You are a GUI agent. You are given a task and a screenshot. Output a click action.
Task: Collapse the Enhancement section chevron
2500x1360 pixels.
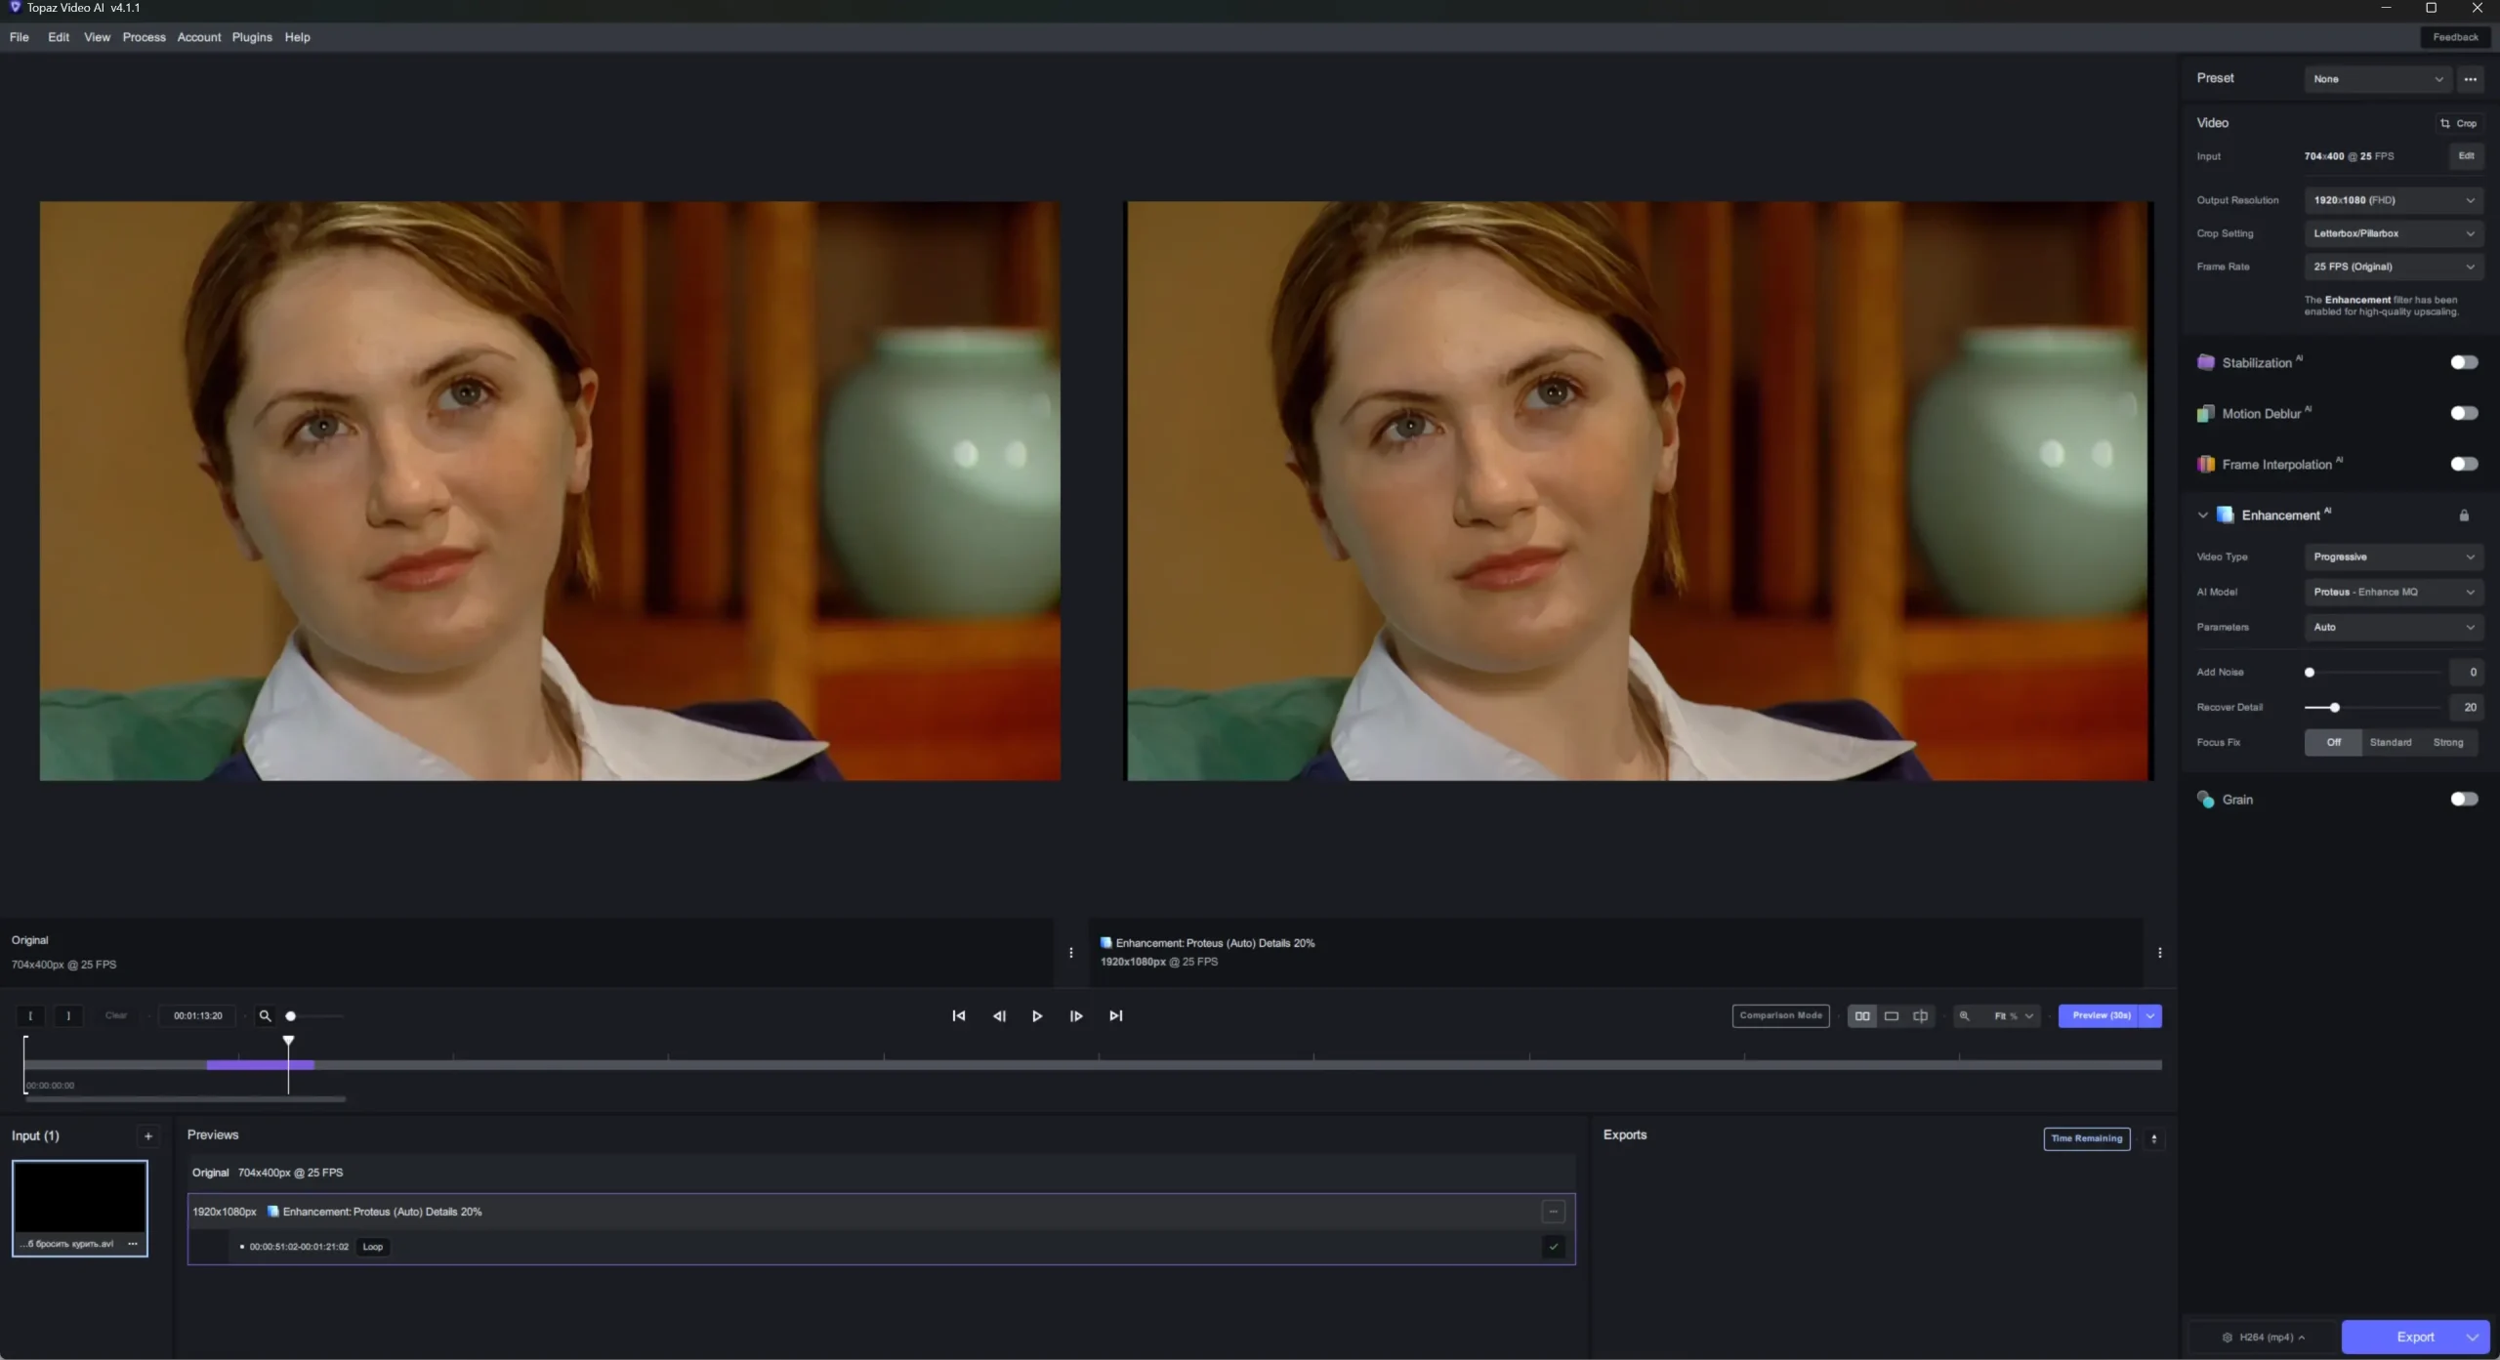[x=2202, y=515]
